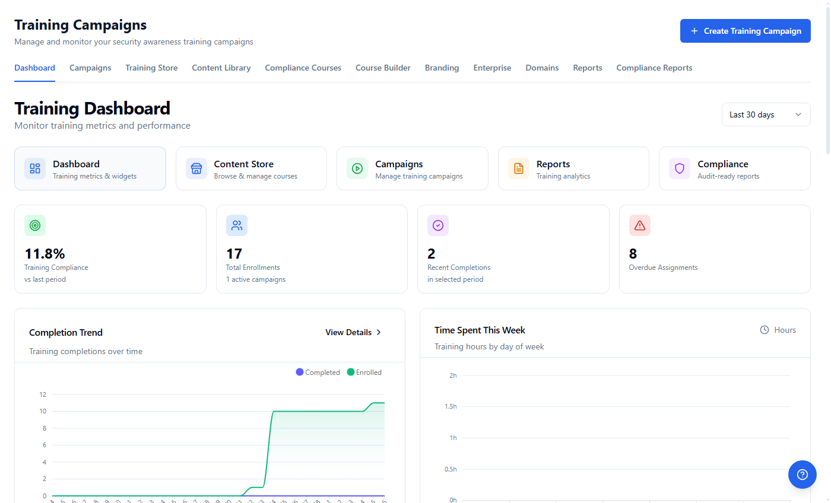The height and width of the screenshot is (503, 831).
Task: Click the Hours label with clock icon
Action: click(778, 330)
